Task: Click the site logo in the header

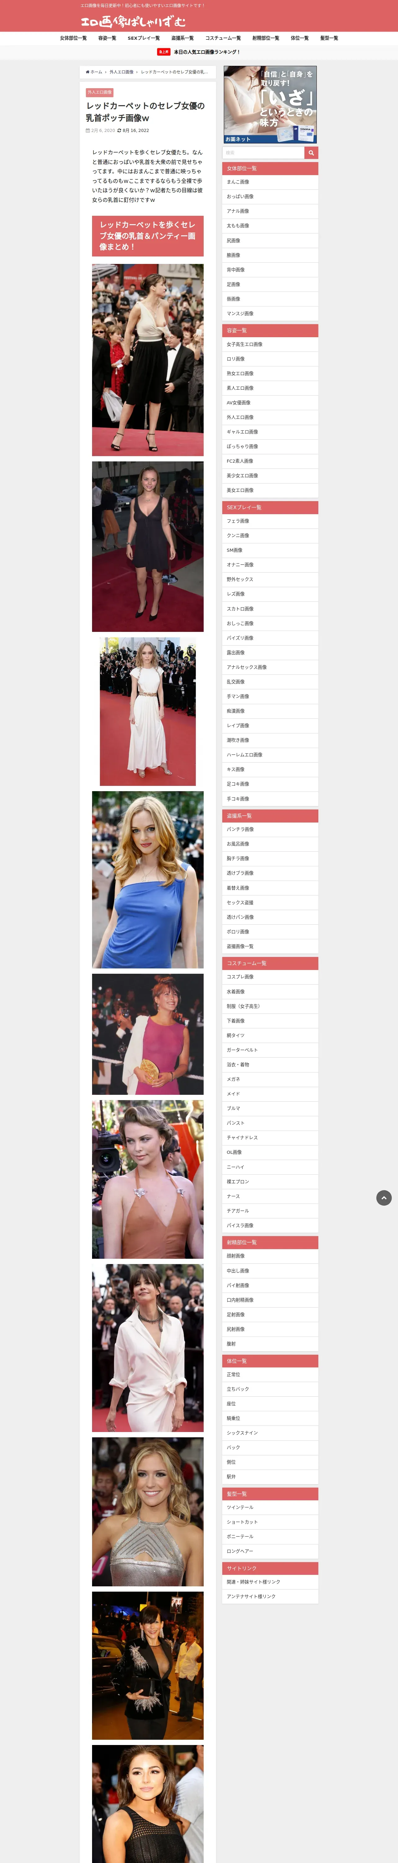Action: pyautogui.click(x=133, y=21)
